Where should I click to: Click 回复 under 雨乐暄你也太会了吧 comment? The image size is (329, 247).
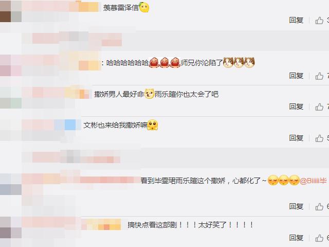296,107
